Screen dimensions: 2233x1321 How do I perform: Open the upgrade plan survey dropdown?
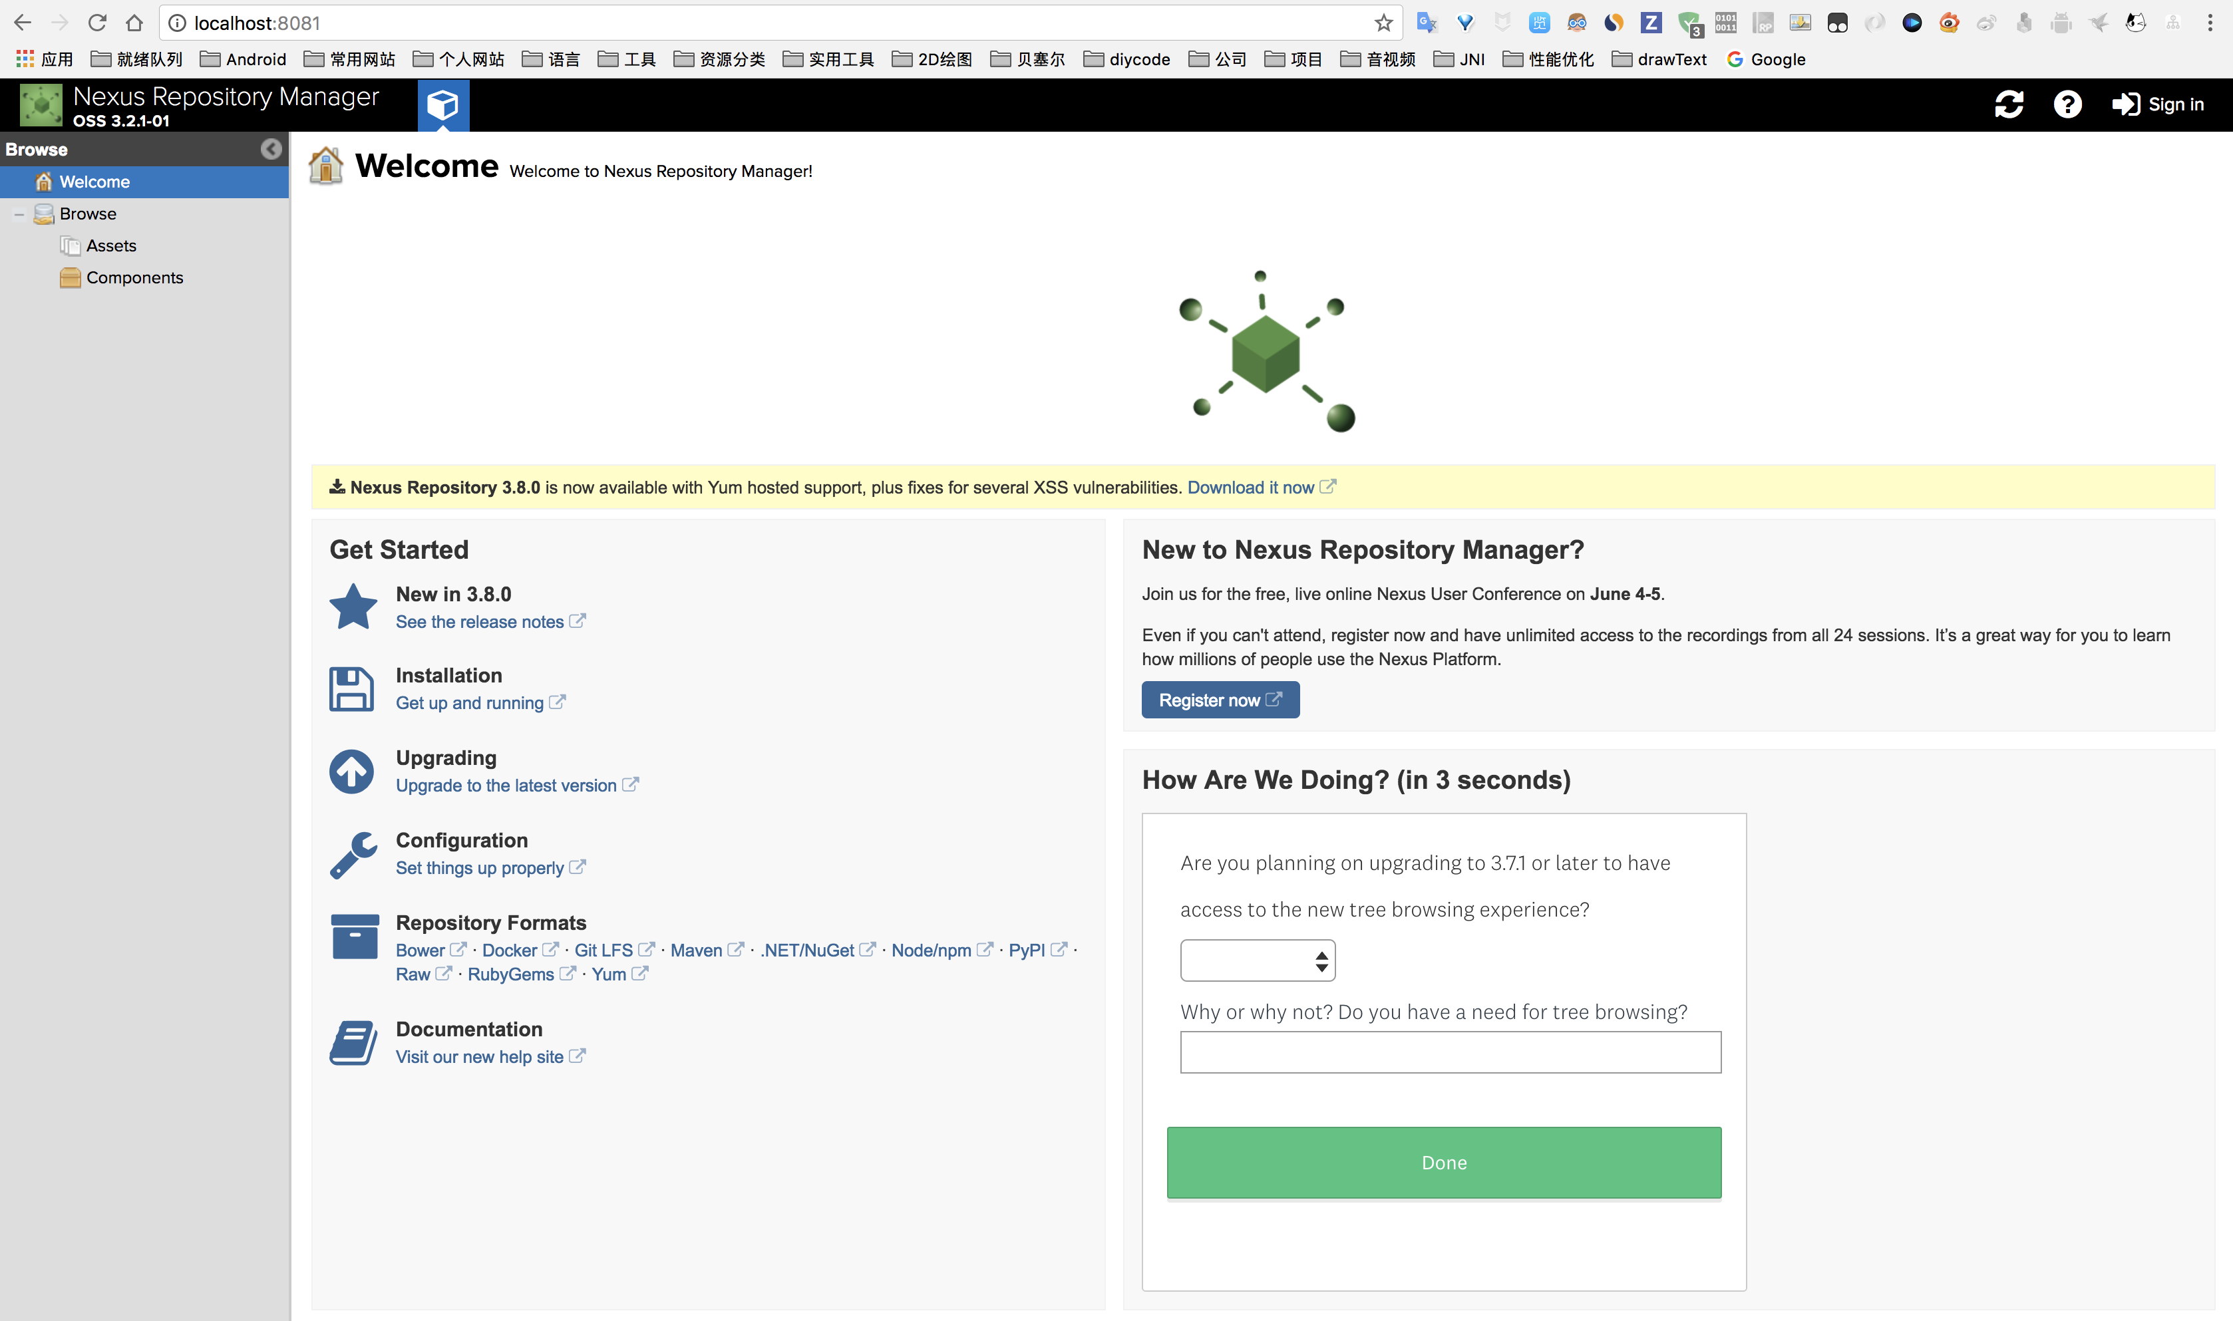[x=1257, y=960]
